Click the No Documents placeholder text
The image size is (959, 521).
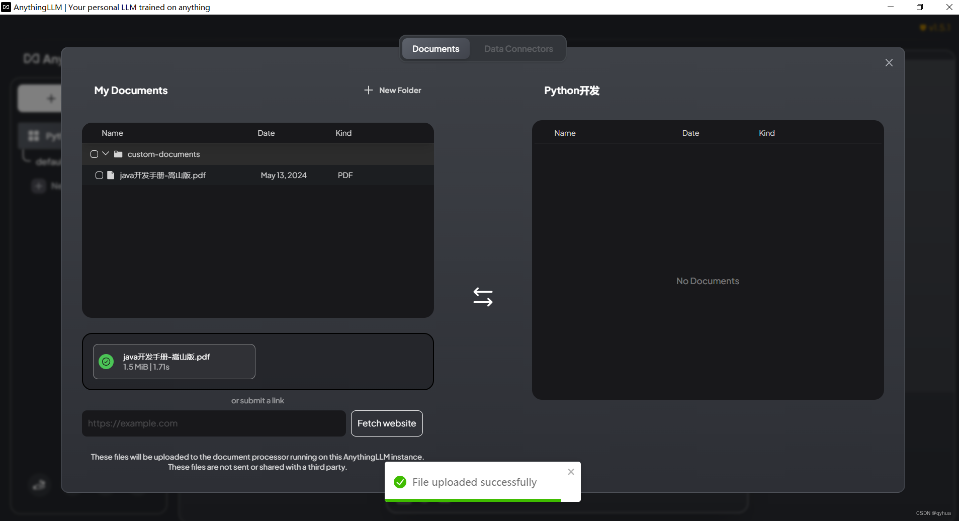[708, 281]
